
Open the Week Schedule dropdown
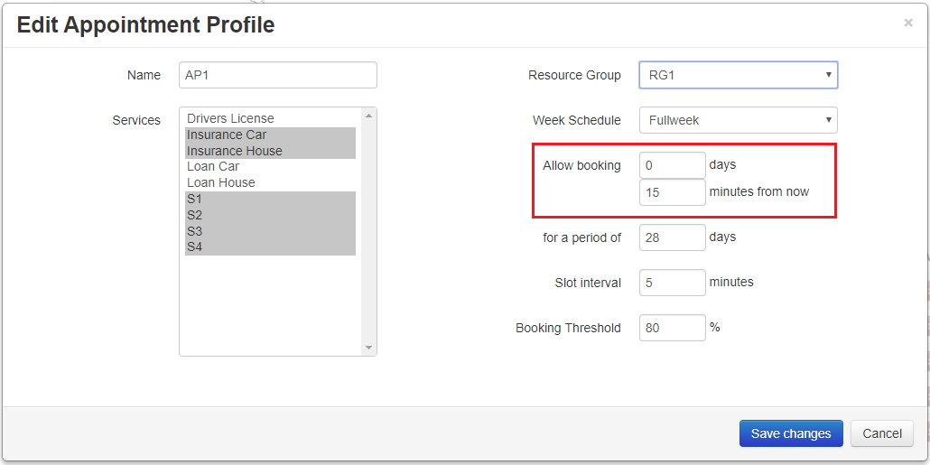click(x=739, y=120)
